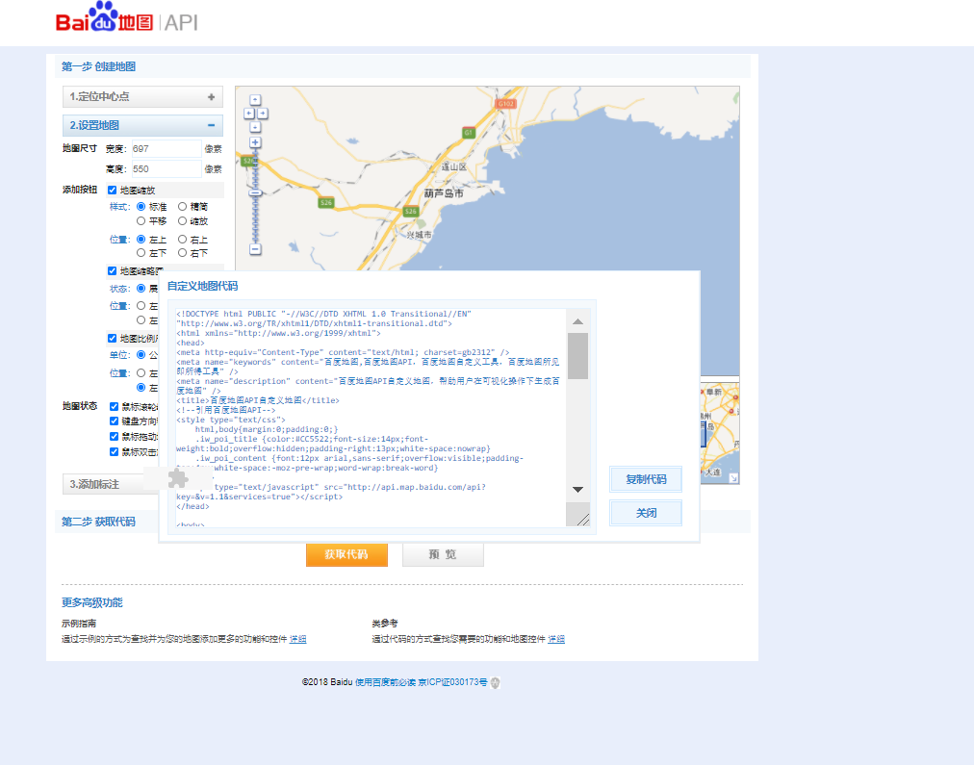Click the 第一步 创建地图 heading
Viewport: 974px width, 765px height.
coord(98,66)
